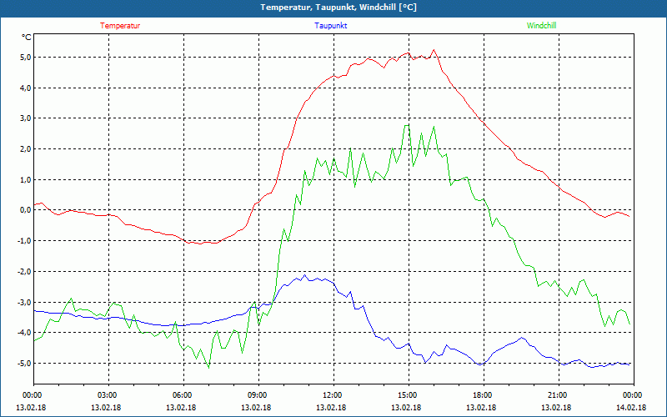667x417 pixels.
Task: Click the 1,0 y-axis value
Action: point(25,179)
